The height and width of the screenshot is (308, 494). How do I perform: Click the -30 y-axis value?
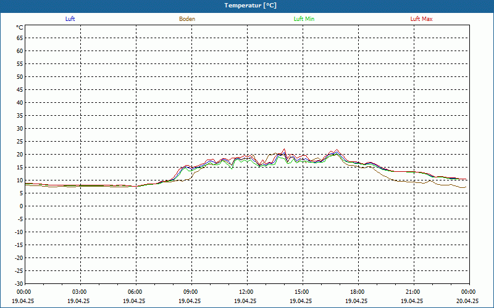tap(19, 284)
